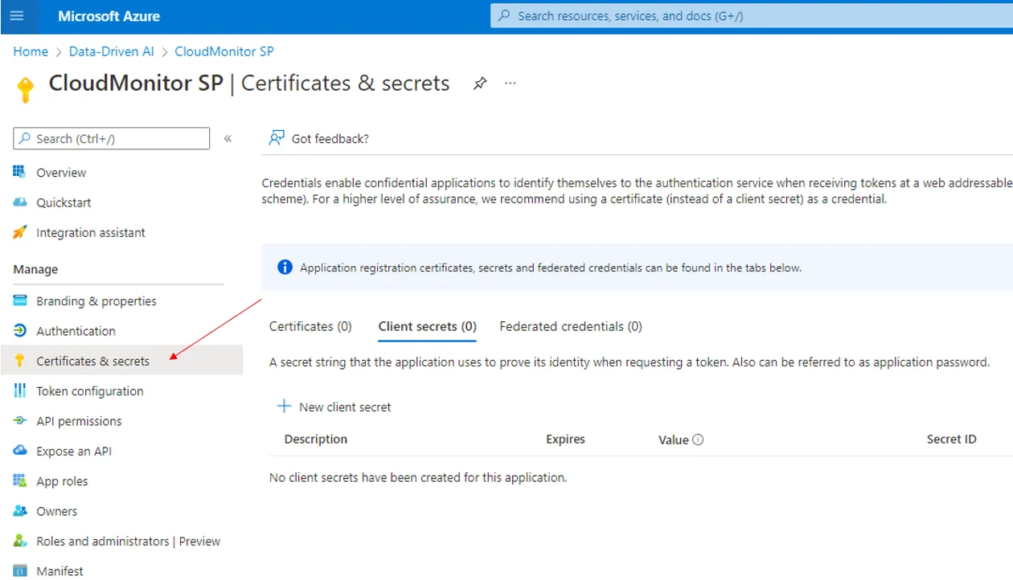
Task: Click the CloudMonitor SP breadcrumb
Action: pos(224,51)
